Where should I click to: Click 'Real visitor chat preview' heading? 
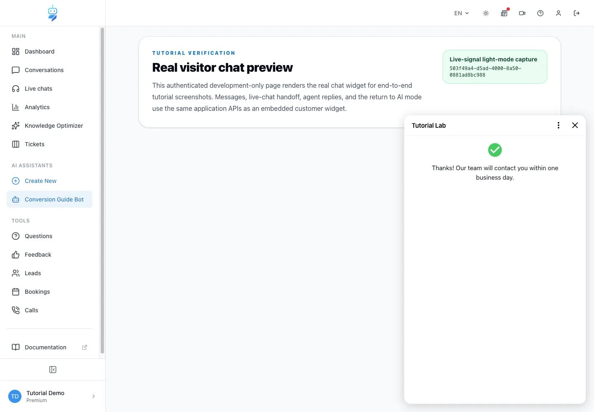pyautogui.click(x=222, y=68)
